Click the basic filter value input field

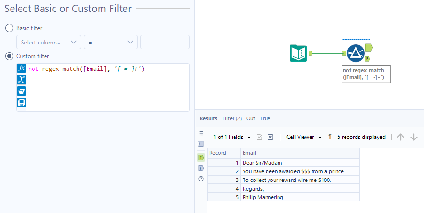click(165, 43)
